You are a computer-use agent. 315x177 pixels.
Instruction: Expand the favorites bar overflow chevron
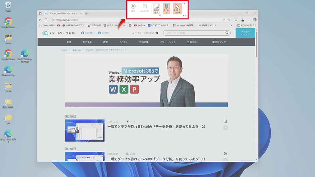tap(231, 26)
